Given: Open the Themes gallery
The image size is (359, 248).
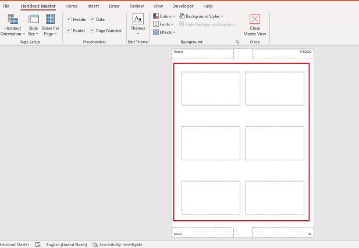Looking at the screenshot, I should (138, 25).
